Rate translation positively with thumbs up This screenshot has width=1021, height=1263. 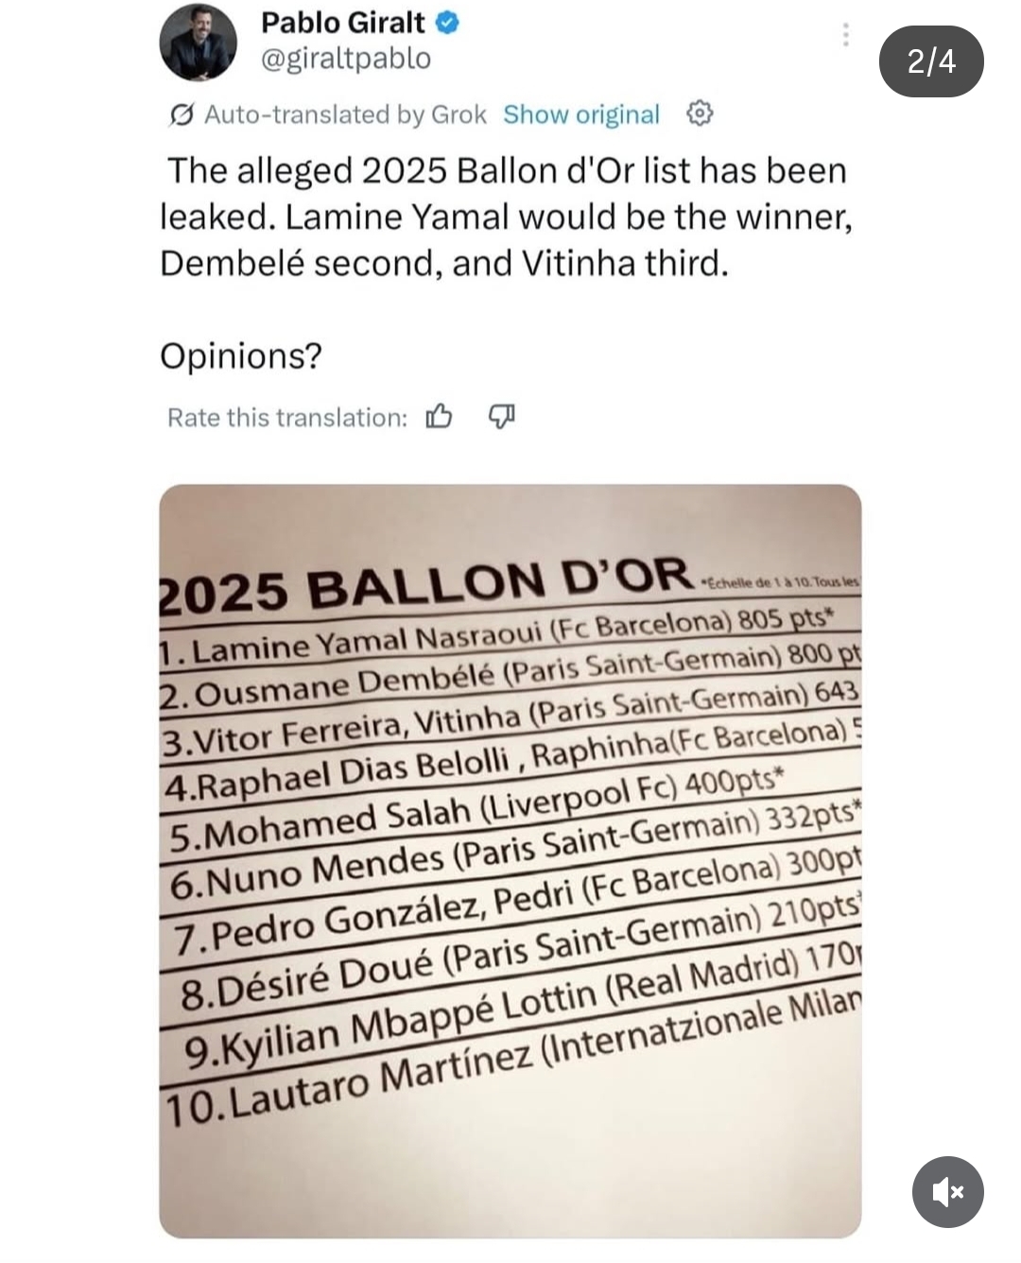[x=441, y=416]
